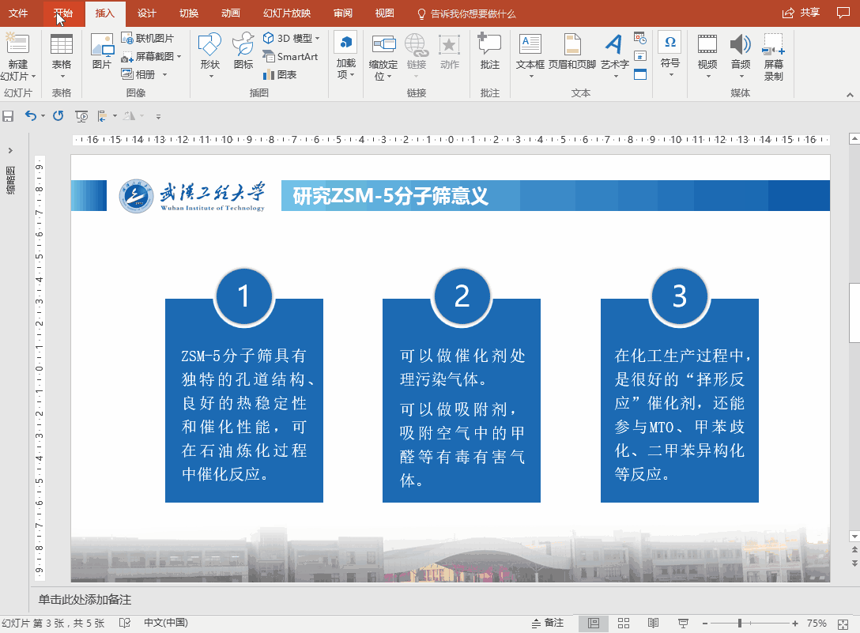Click the 共享 share button

coord(802,13)
